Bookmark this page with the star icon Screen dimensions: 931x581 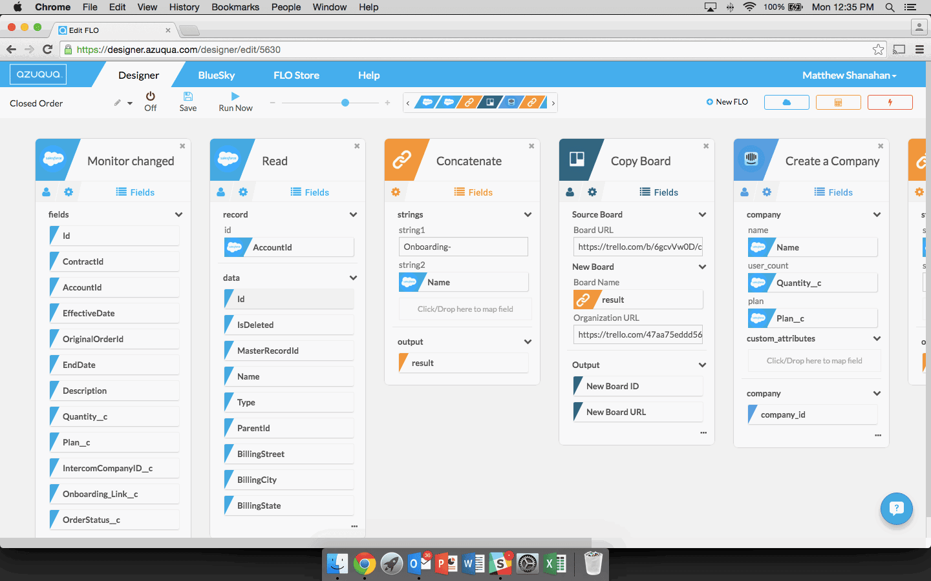click(x=878, y=49)
